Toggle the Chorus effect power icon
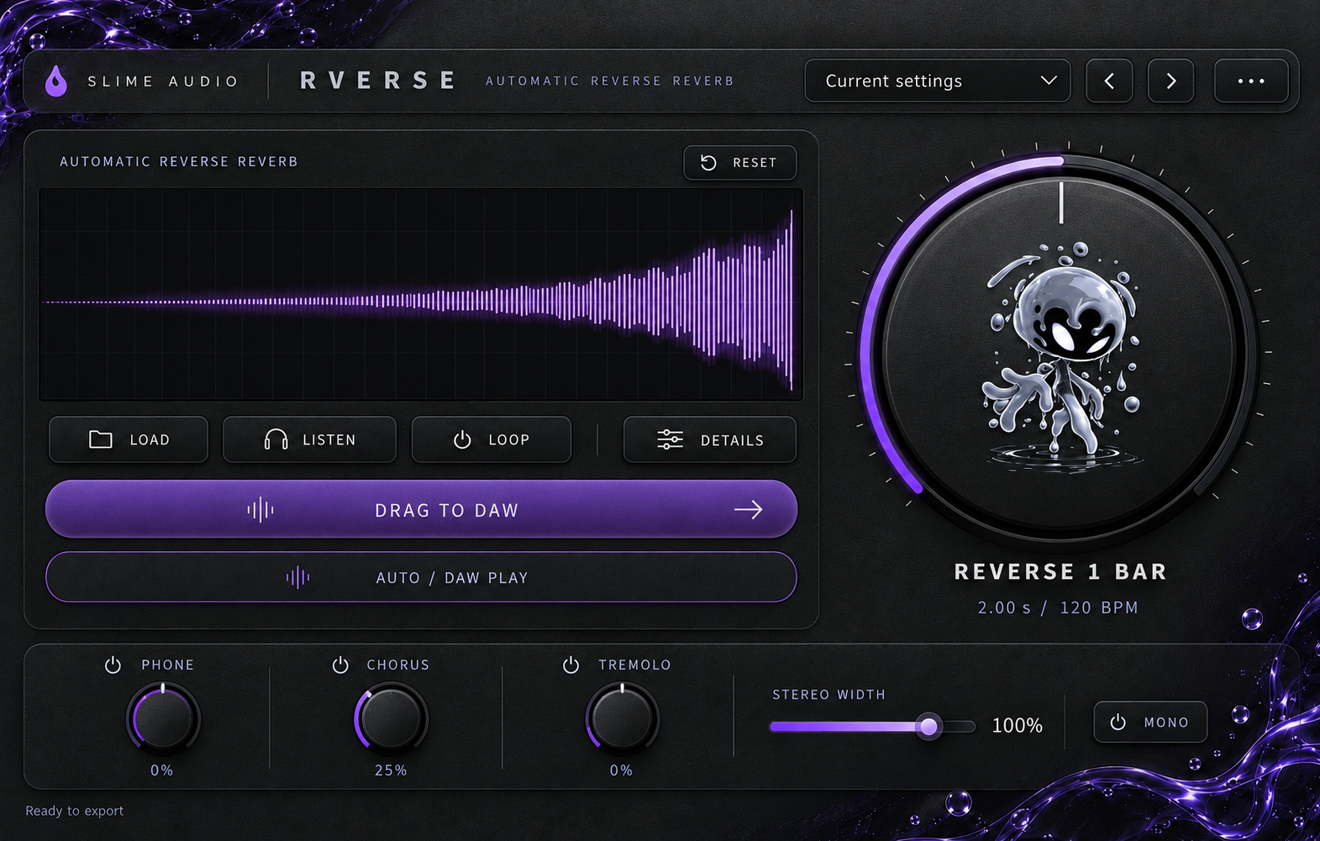 340,665
